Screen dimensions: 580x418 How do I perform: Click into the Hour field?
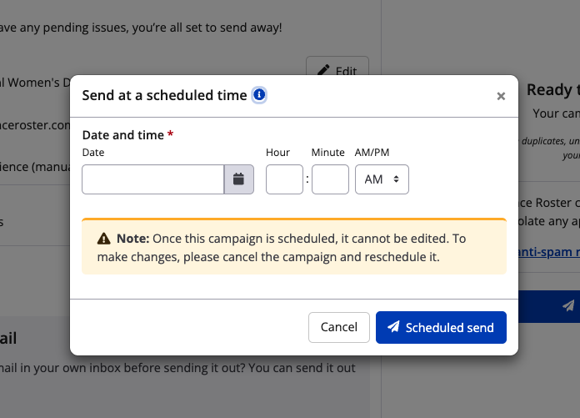click(284, 179)
